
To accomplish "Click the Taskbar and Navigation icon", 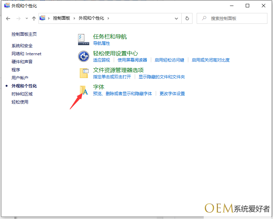I will click(84, 40).
